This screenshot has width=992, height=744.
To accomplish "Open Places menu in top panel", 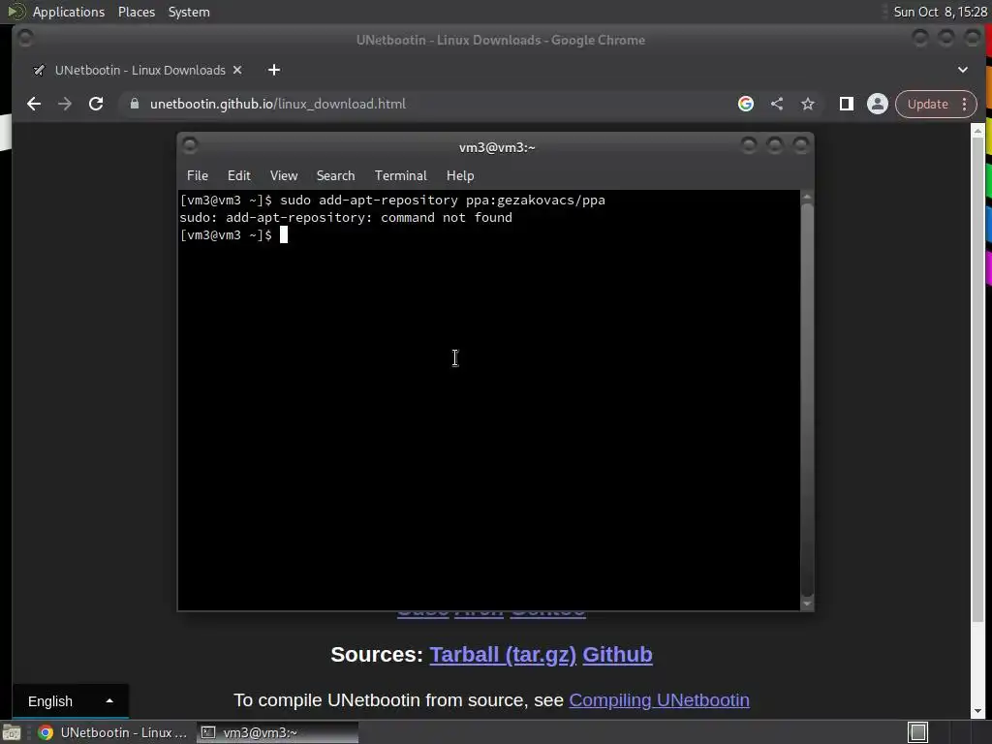I will point(137,12).
